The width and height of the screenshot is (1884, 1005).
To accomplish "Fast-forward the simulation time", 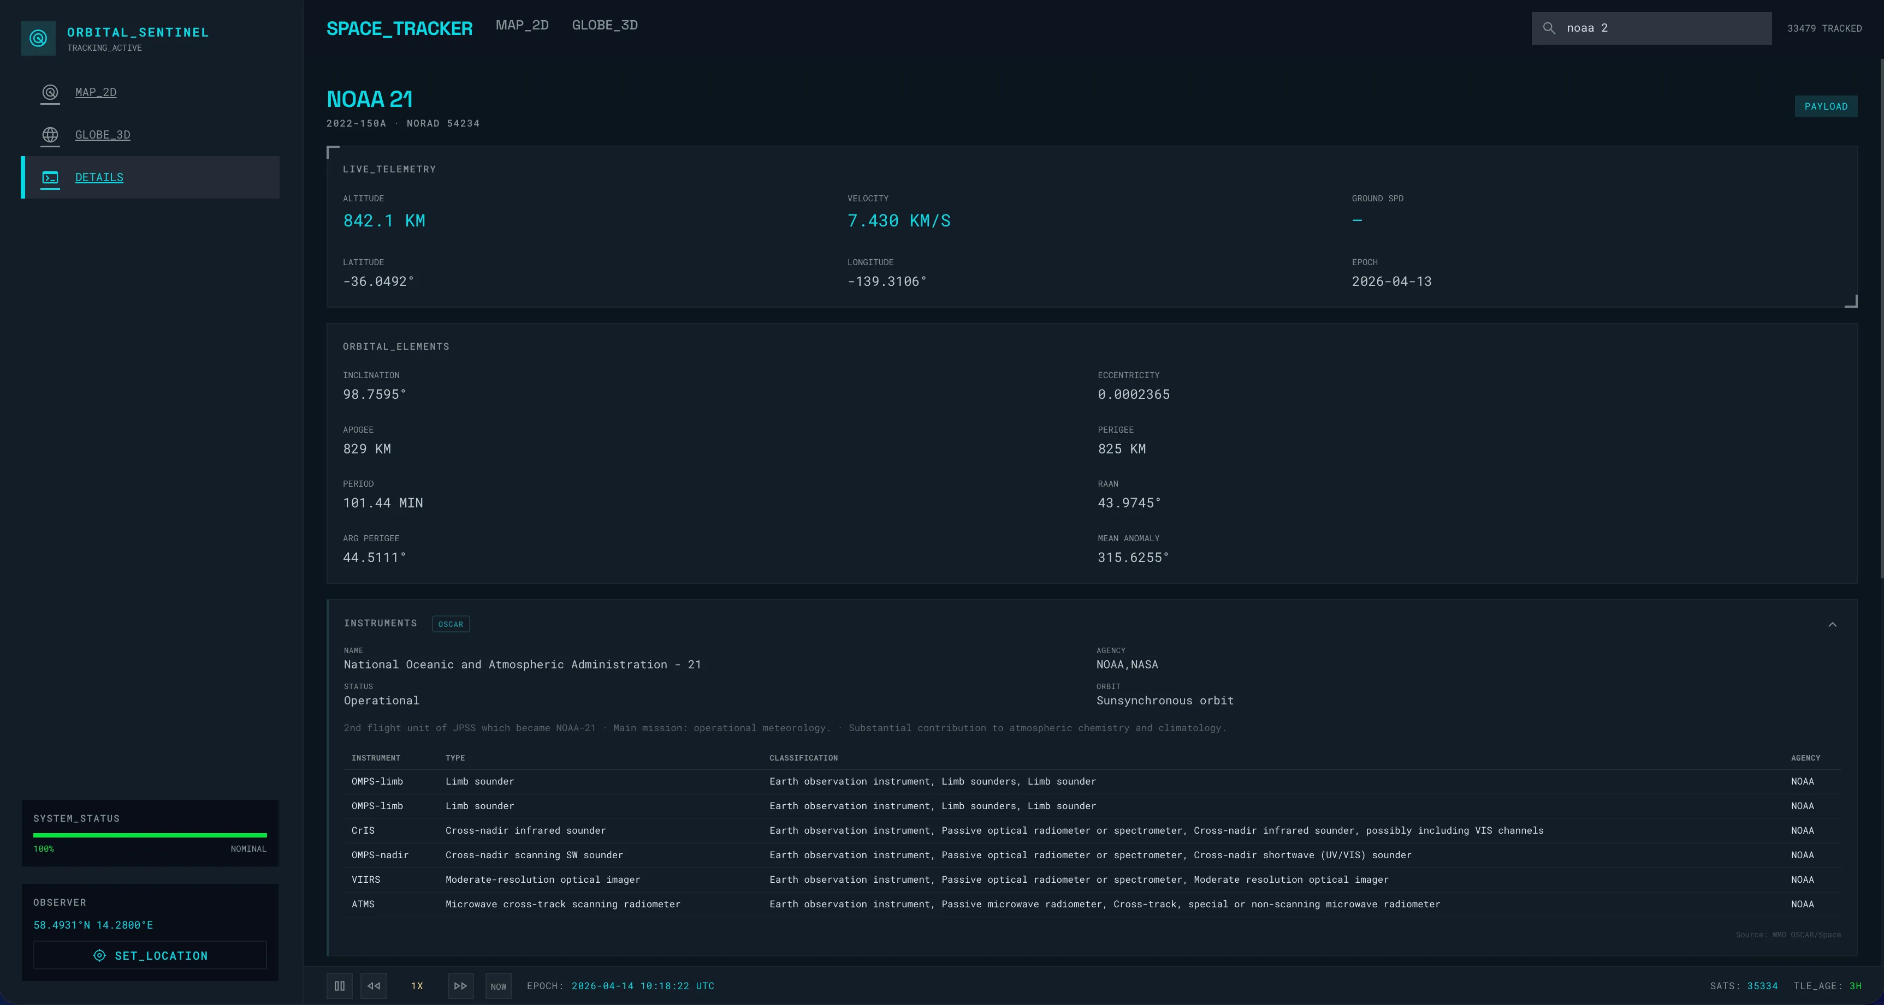I will (460, 986).
